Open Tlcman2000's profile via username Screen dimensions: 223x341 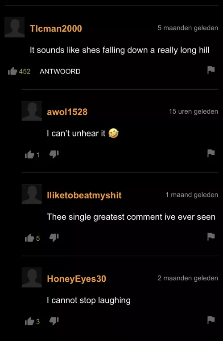56,29
